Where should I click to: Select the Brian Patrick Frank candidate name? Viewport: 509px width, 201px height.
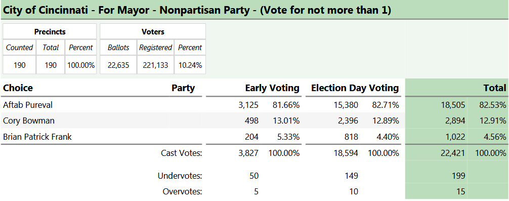click(x=37, y=137)
